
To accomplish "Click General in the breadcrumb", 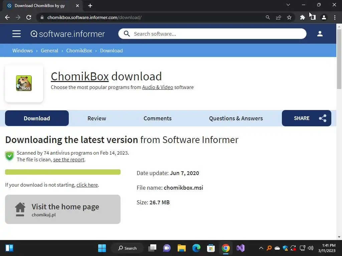I will (49, 51).
